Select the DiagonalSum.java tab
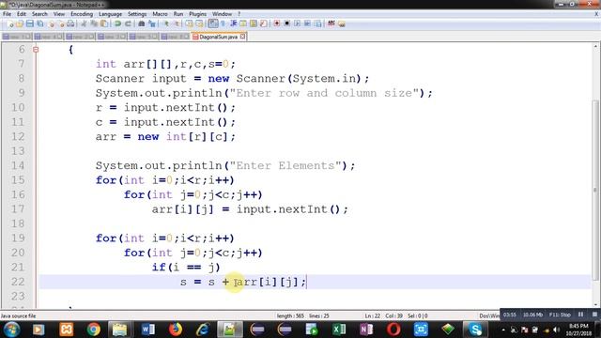601x338 pixels. [x=219, y=37]
